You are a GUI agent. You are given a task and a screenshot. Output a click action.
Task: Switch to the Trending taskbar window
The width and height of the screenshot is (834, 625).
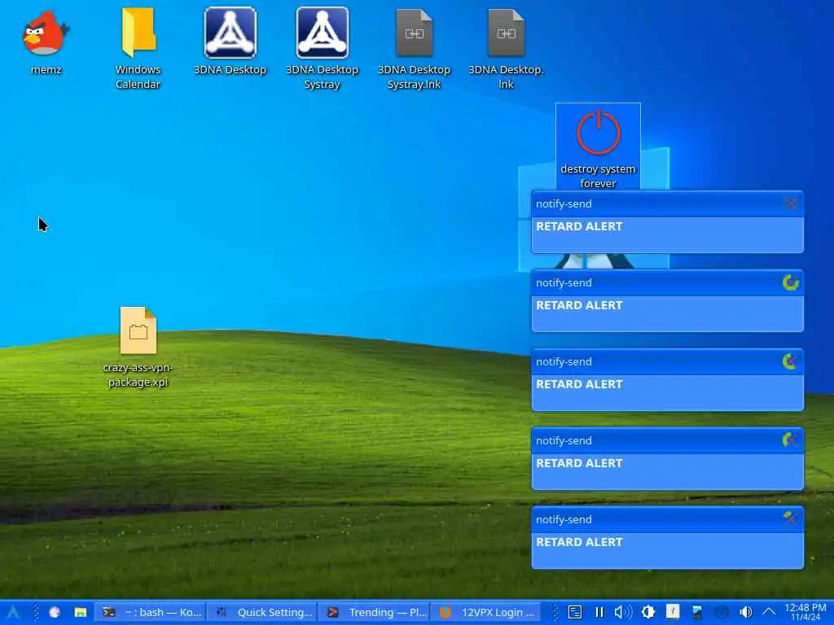pyautogui.click(x=373, y=612)
